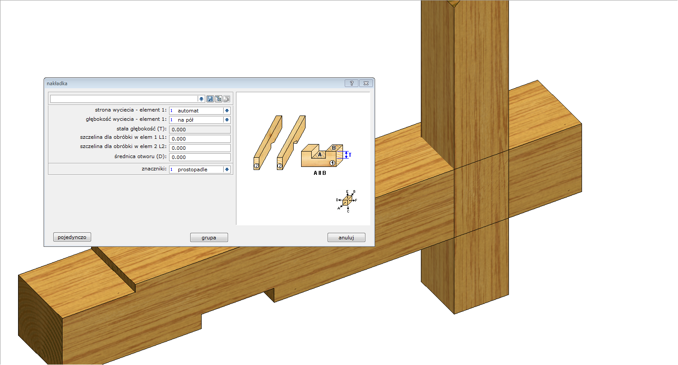The width and height of the screenshot is (678, 365).
Task: Close the nakładka dialog window
Action: point(366,83)
